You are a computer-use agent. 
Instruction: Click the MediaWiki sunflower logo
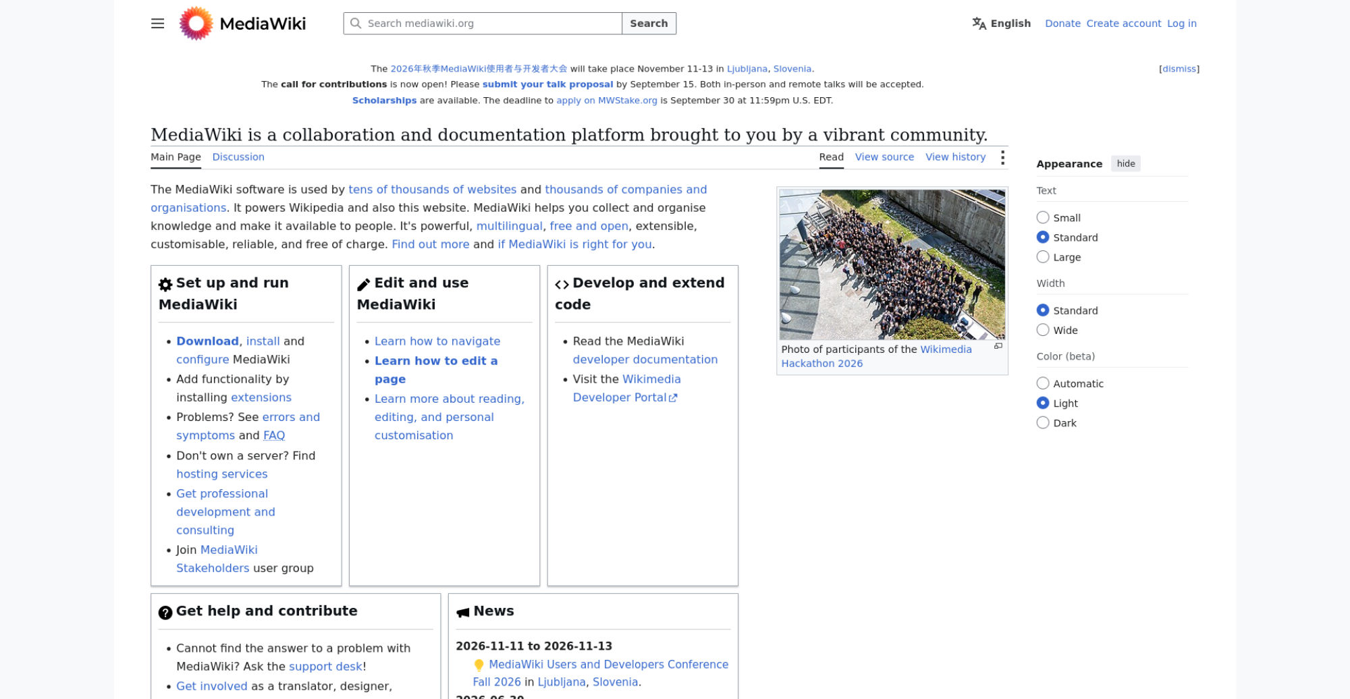(196, 24)
